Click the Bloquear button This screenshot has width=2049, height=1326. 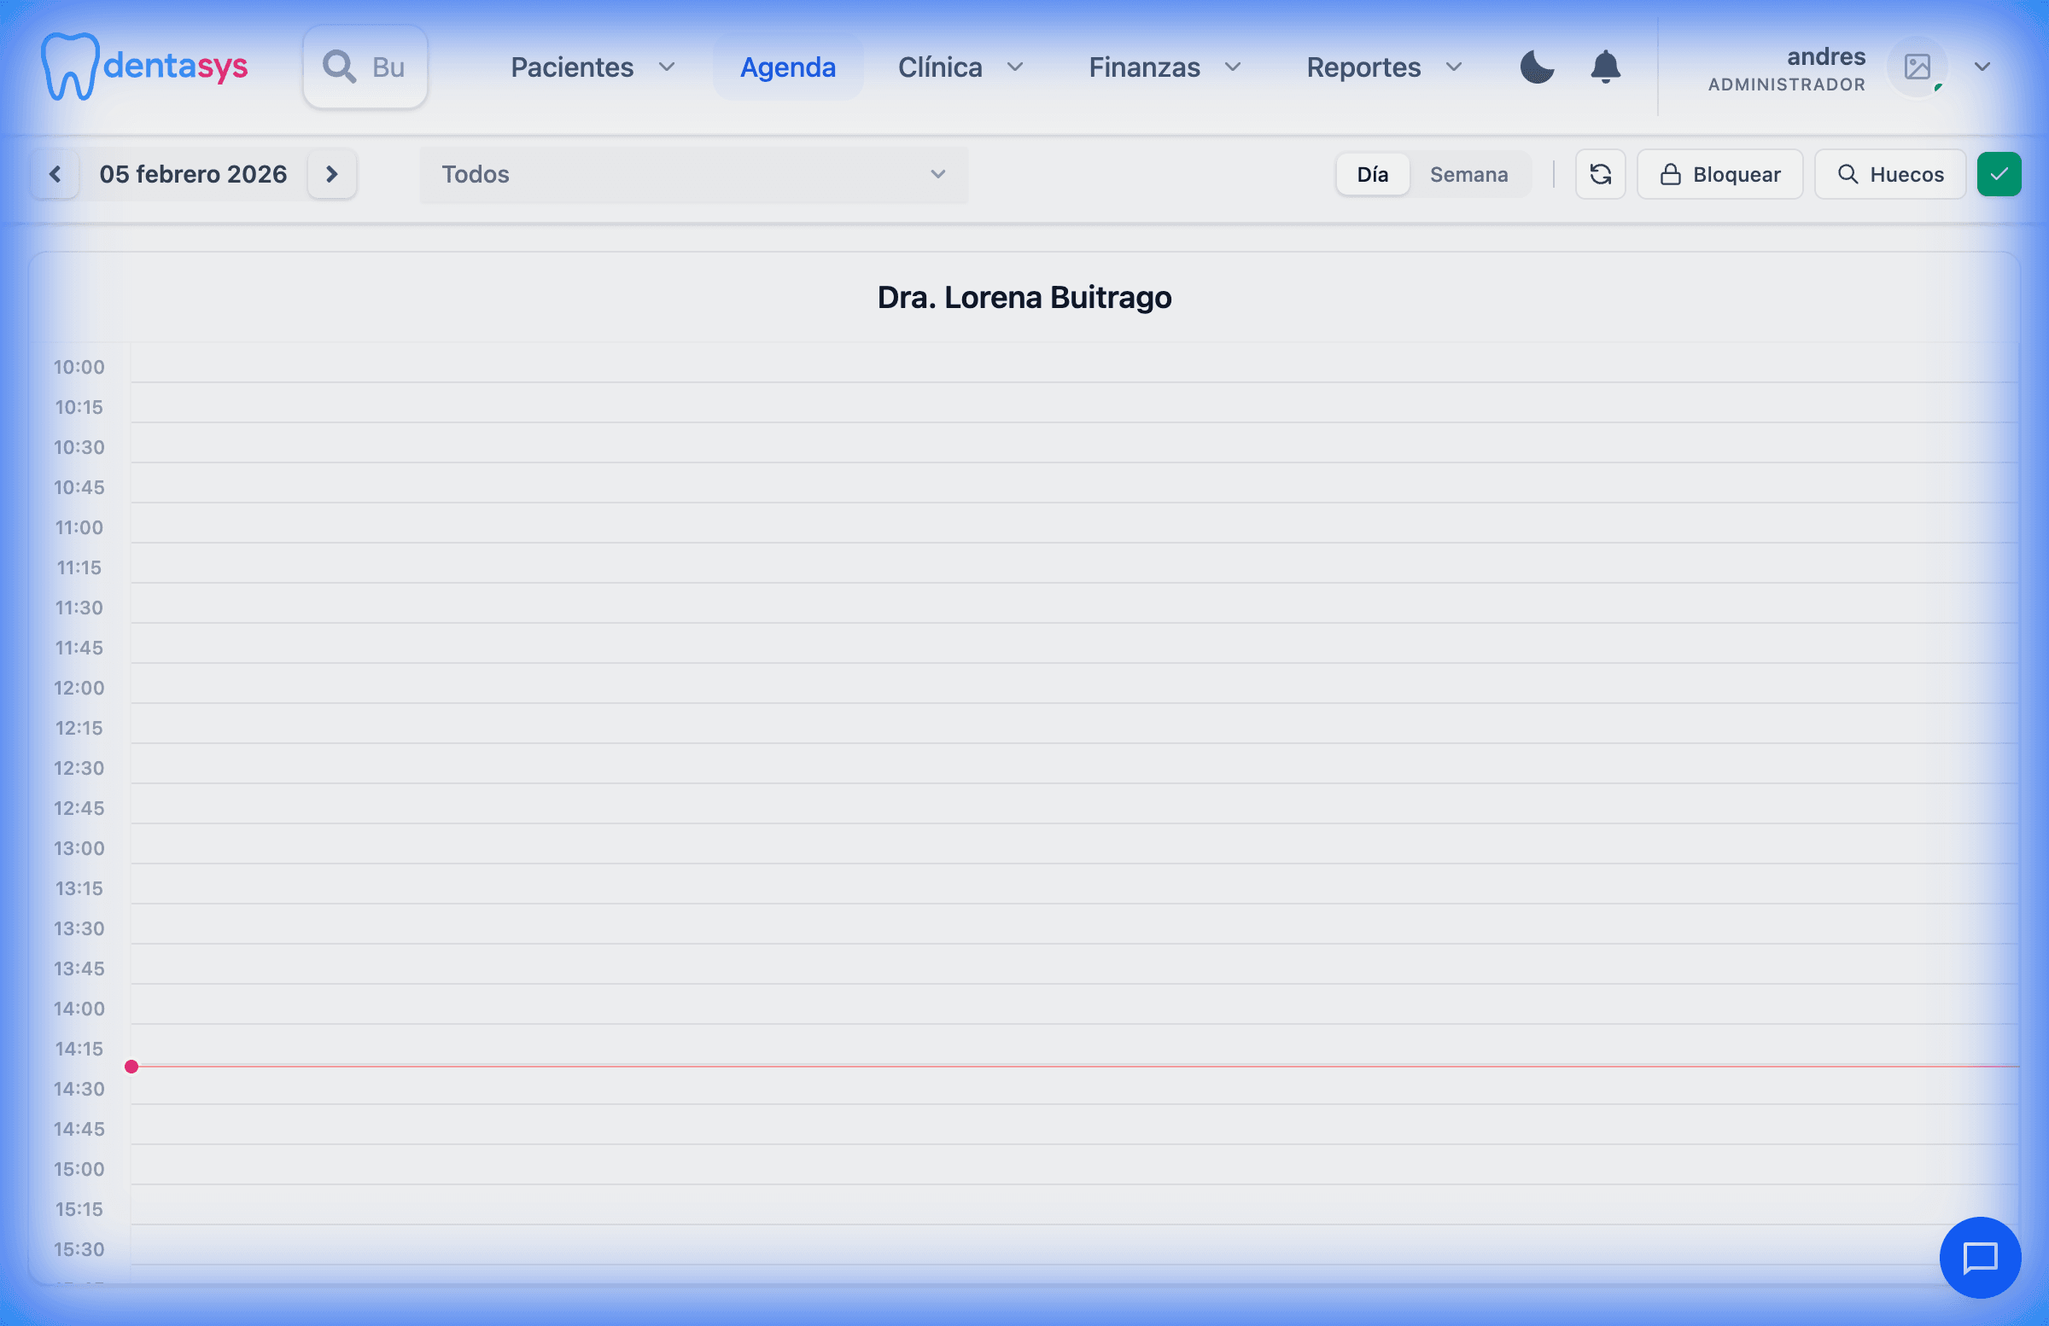[1719, 175]
